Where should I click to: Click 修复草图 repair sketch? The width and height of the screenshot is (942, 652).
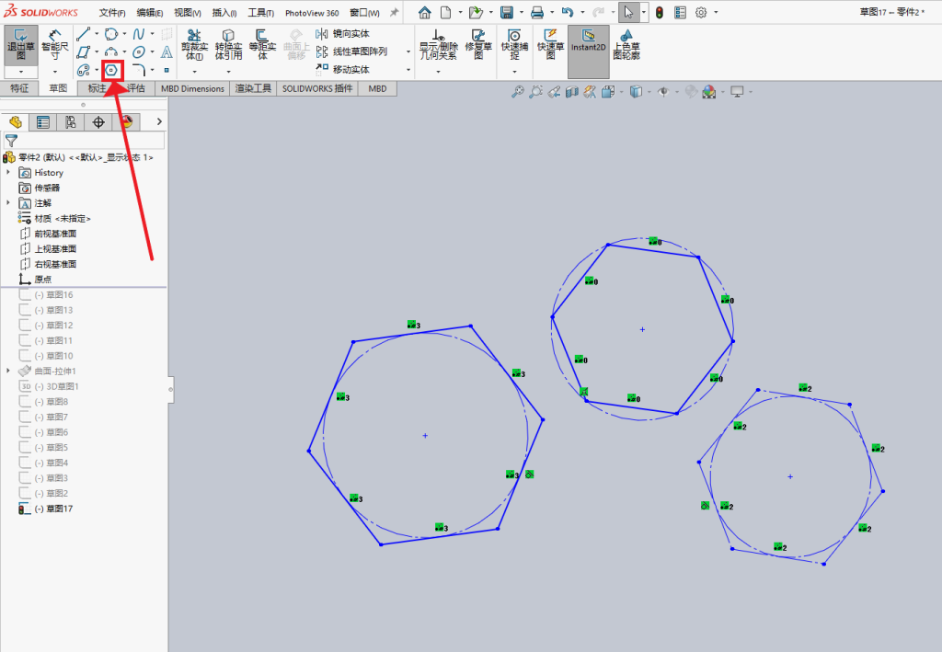coord(478,45)
